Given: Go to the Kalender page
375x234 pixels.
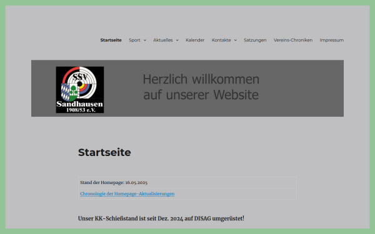Looking at the screenshot, I should coord(195,40).
